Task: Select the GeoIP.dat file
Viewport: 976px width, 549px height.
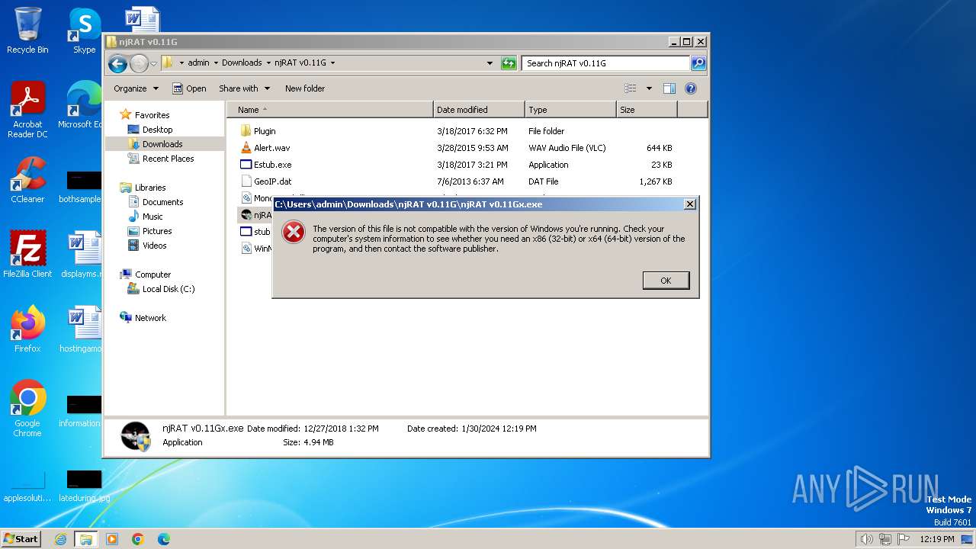Action: tap(272, 181)
